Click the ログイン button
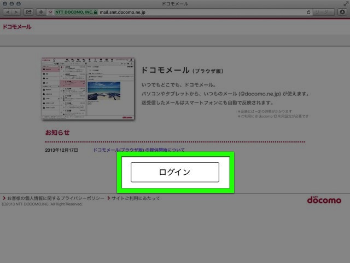 [175, 172]
